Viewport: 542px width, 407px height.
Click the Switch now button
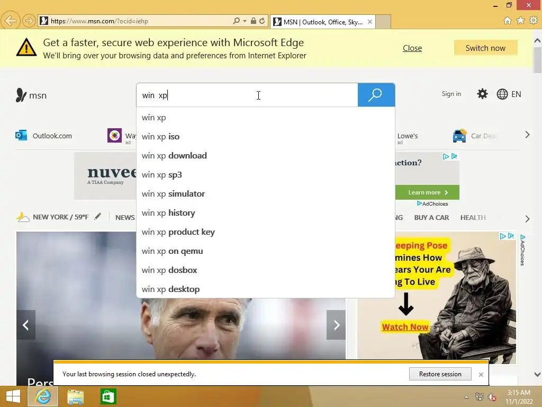click(485, 48)
